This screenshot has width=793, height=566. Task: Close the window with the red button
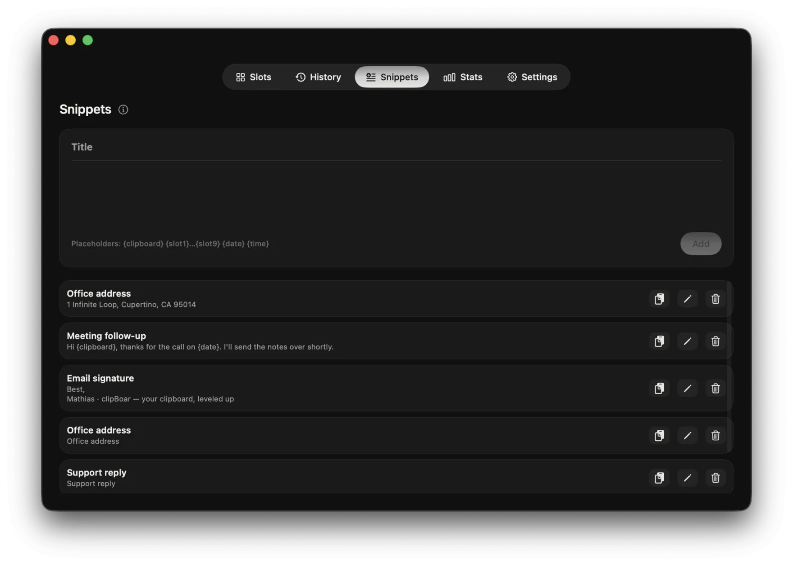click(54, 40)
